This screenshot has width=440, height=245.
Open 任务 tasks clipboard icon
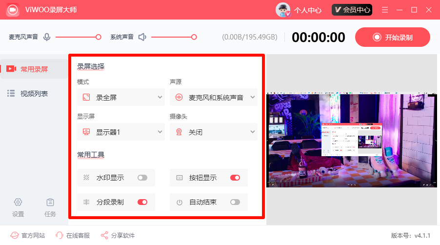[50, 208]
